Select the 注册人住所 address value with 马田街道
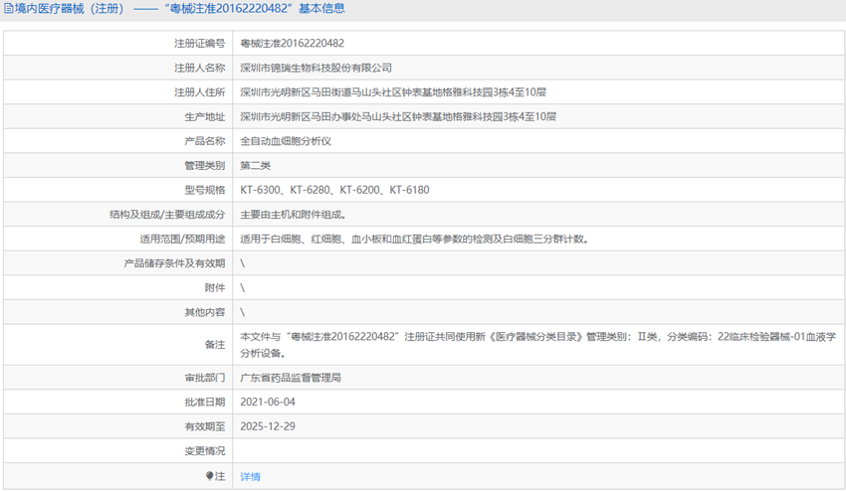This screenshot has width=846, height=491. pos(393,92)
